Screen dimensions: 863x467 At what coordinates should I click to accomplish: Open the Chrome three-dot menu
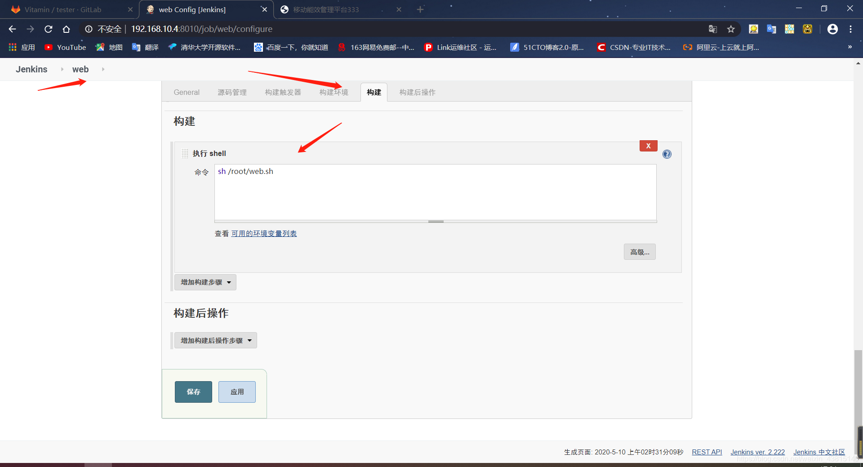click(x=850, y=29)
